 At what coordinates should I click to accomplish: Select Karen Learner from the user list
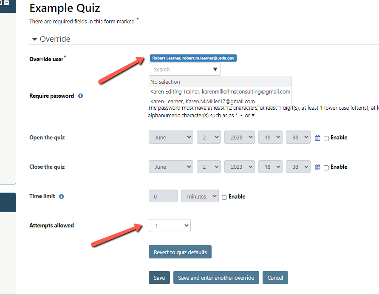pos(202,101)
